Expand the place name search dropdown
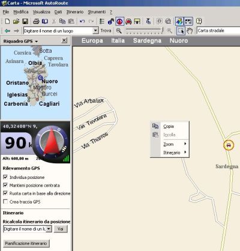Viewport: 240px width, 251px height. (x=96, y=31)
